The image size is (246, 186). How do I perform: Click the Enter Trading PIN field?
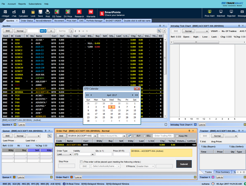(x=163, y=136)
